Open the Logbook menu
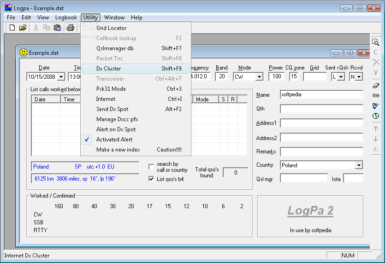 pos(66,18)
